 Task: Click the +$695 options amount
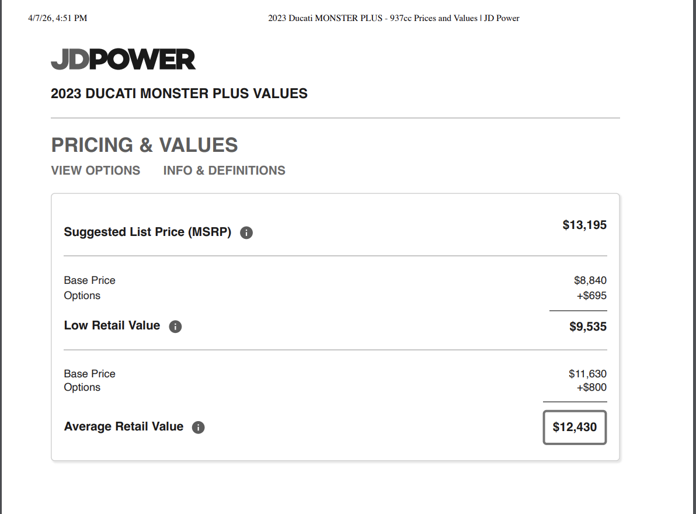[591, 296]
